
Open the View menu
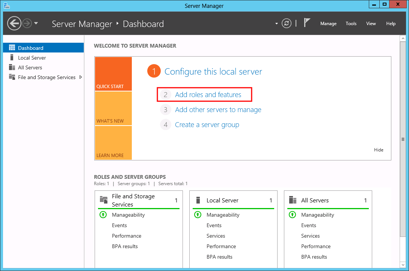coord(371,24)
